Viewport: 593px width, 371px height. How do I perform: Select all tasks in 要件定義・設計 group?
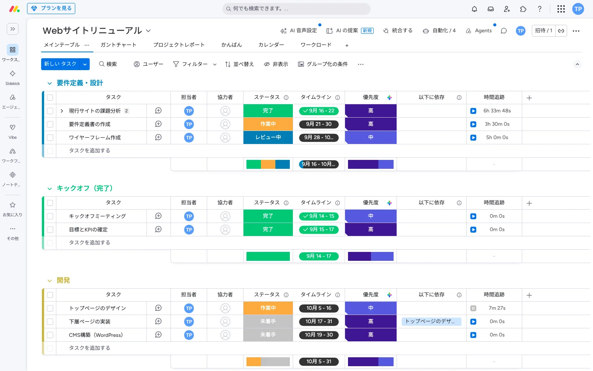pyautogui.click(x=50, y=98)
